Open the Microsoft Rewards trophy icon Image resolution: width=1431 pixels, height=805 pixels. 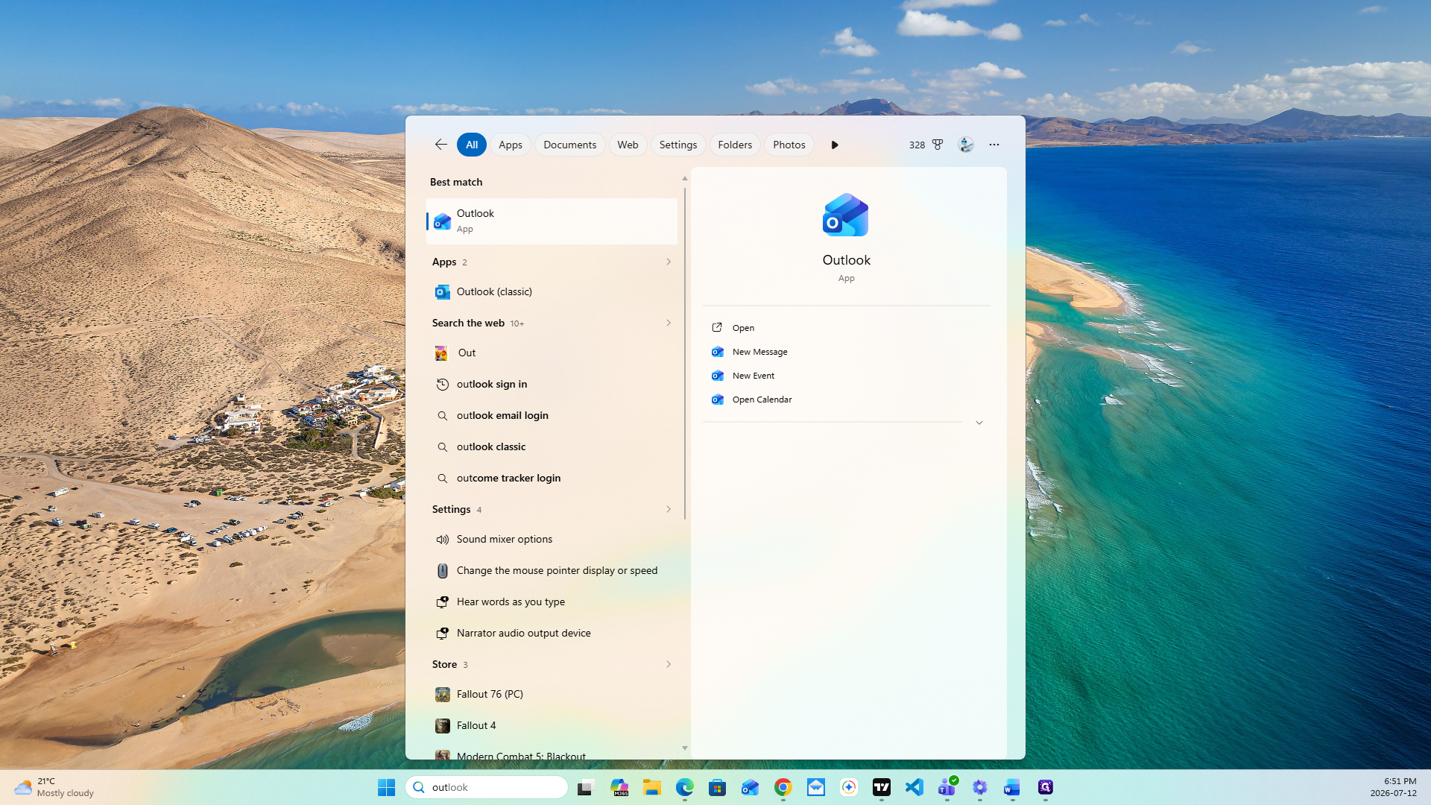pos(938,145)
